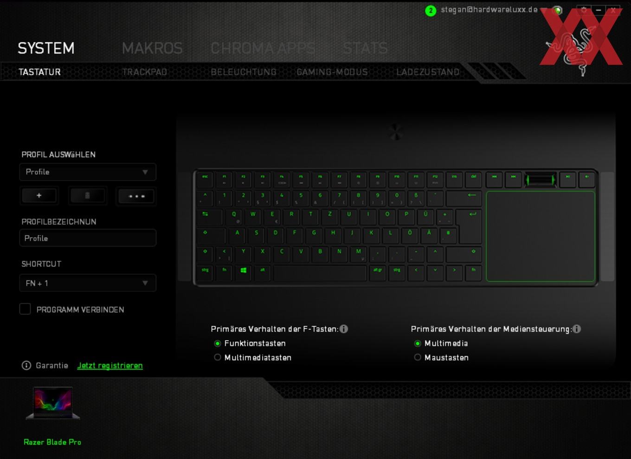The height and width of the screenshot is (459, 631).
Task: Delete profile using trash icon
Action: pyautogui.click(x=87, y=196)
